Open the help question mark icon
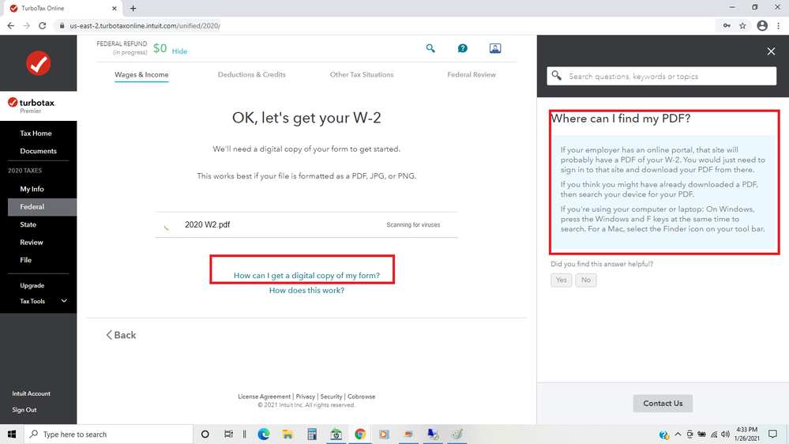Viewport: 789px width, 444px height. pos(463,48)
